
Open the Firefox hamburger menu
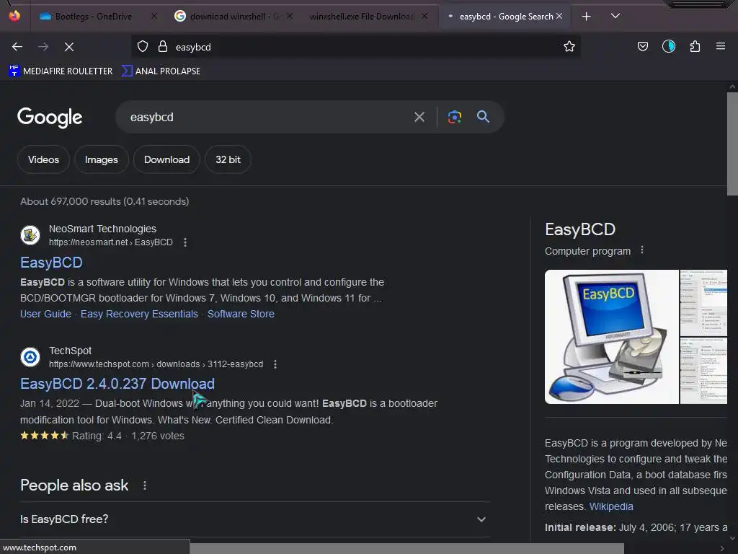pos(721,46)
